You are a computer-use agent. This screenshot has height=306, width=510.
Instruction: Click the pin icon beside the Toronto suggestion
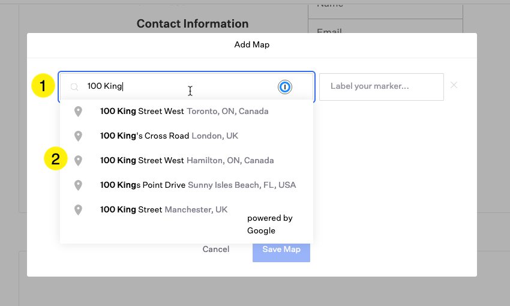coord(77,112)
